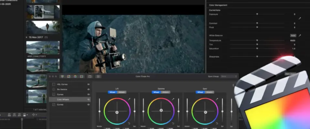Click the Tint slider handle
Viewport: 310px width, 129px height.
(x=257, y=45)
